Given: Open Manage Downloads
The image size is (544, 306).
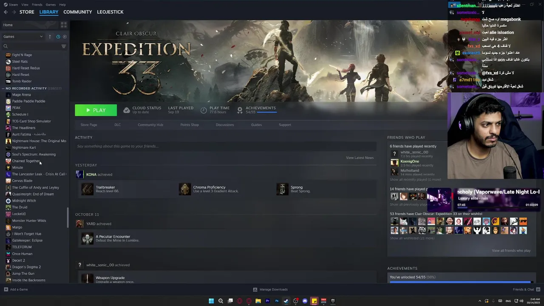Looking at the screenshot, I should tap(270, 289).
